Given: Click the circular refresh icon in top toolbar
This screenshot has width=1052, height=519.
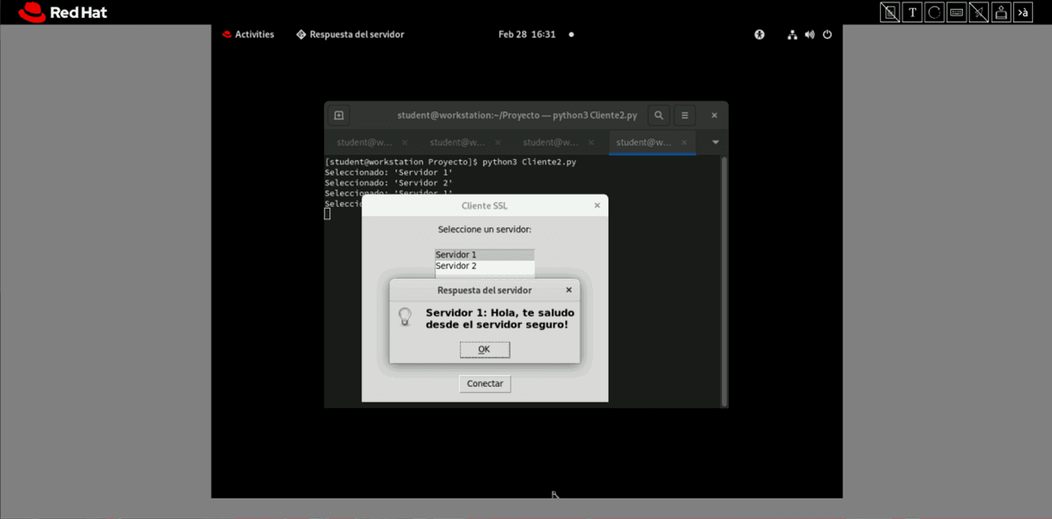Looking at the screenshot, I should coord(934,13).
